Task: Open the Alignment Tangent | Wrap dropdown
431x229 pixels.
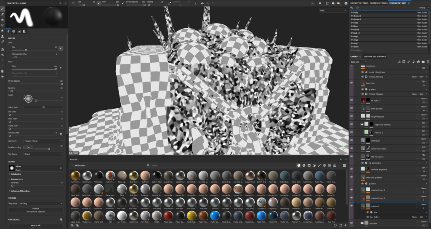Action: pyautogui.click(x=43, y=141)
